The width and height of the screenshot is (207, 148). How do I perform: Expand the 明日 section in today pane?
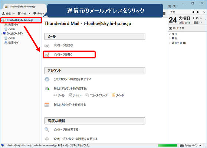[170, 38]
